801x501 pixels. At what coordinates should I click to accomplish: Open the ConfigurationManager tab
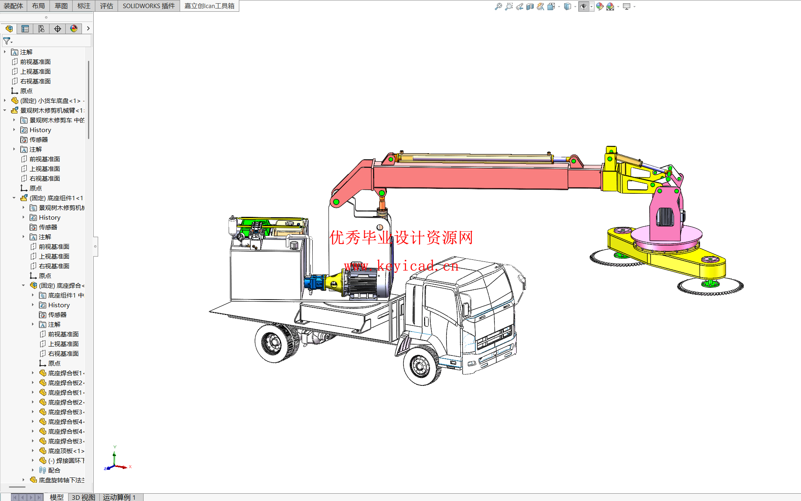click(41, 29)
